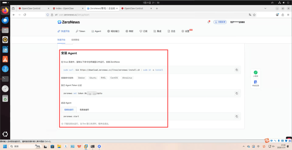Open Help from the Ubuntu dock

(x=5, y=69)
